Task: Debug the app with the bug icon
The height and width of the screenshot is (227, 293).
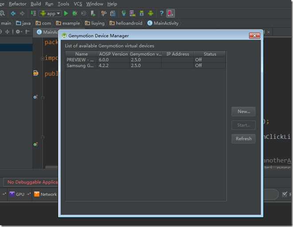Action: pyautogui.click(x=75, y=13)
